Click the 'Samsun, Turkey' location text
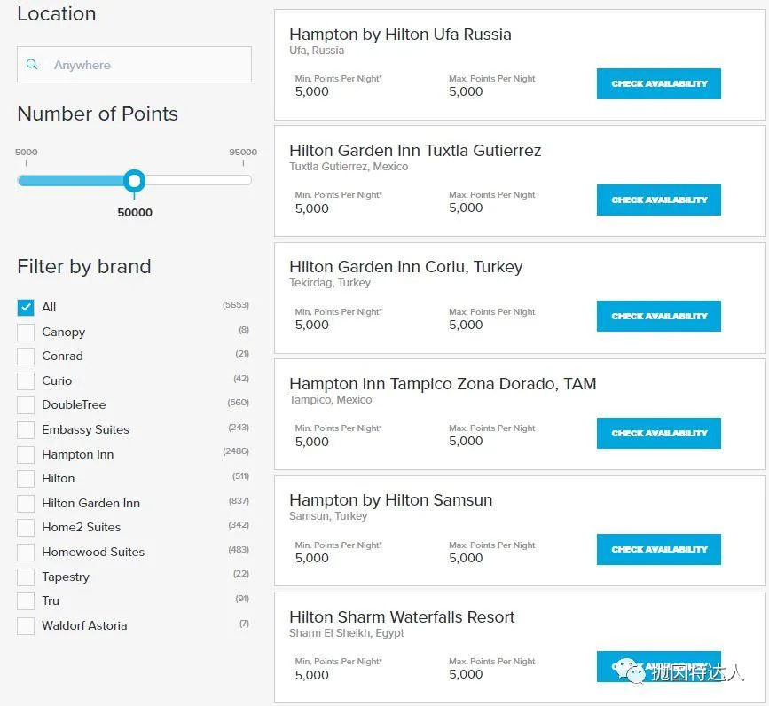Viewport: 769px width, 706px height. (x=328, y=516)
